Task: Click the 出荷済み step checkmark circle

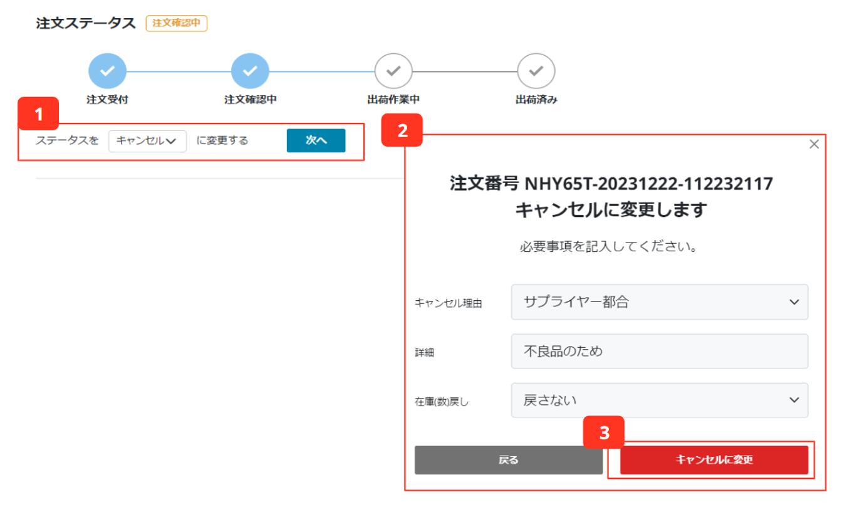Action: 536,71
